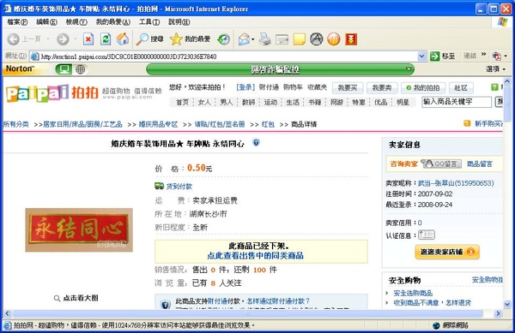Open the 工具(T) Tools menu
Viewport: 515px width, 333px height.
149,22
